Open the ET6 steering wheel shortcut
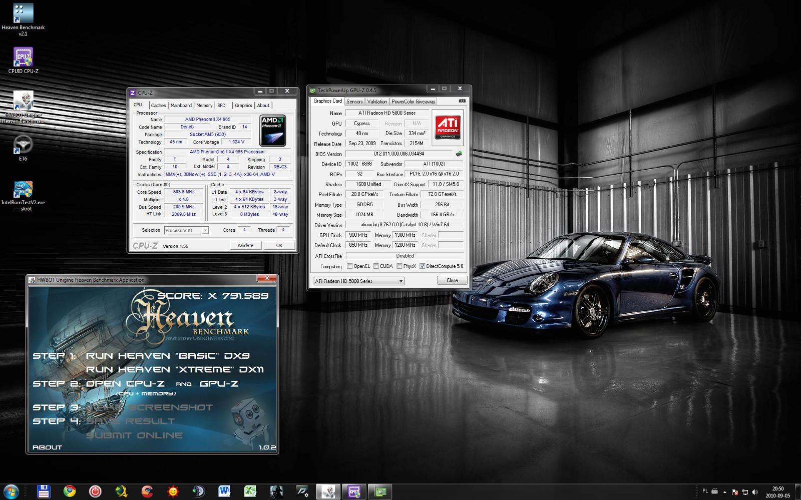This screenshot has width=801, height=500. tap(23, 148)
